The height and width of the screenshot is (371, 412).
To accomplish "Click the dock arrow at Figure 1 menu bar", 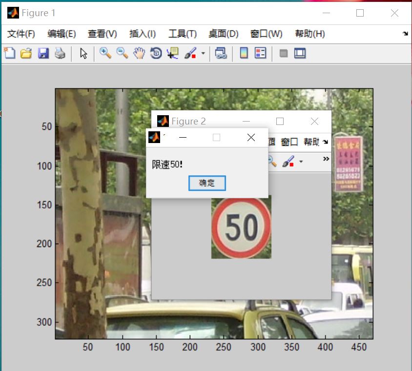I will (x=405, y=33).
